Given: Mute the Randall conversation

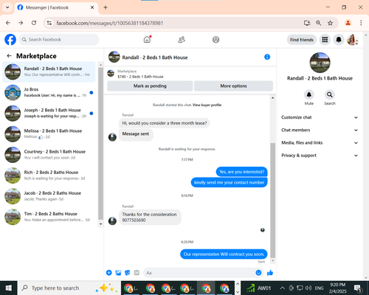Looking at the screenshot, I should (309, 95).
